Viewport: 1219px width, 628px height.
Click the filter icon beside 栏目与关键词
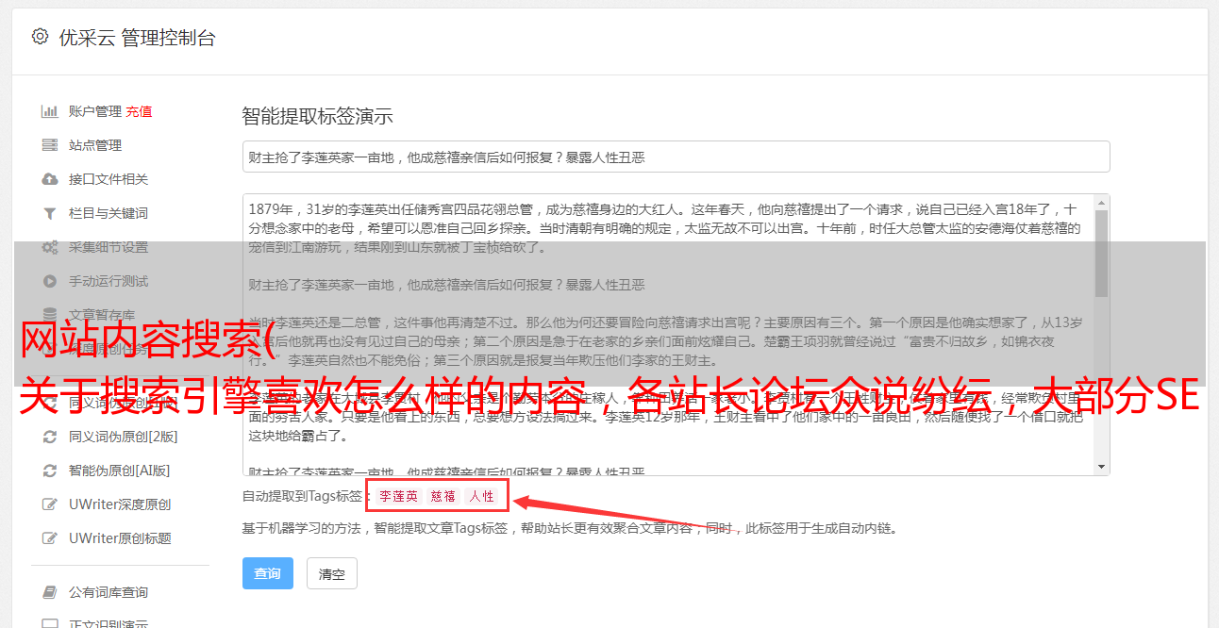[x=50, y=213]
